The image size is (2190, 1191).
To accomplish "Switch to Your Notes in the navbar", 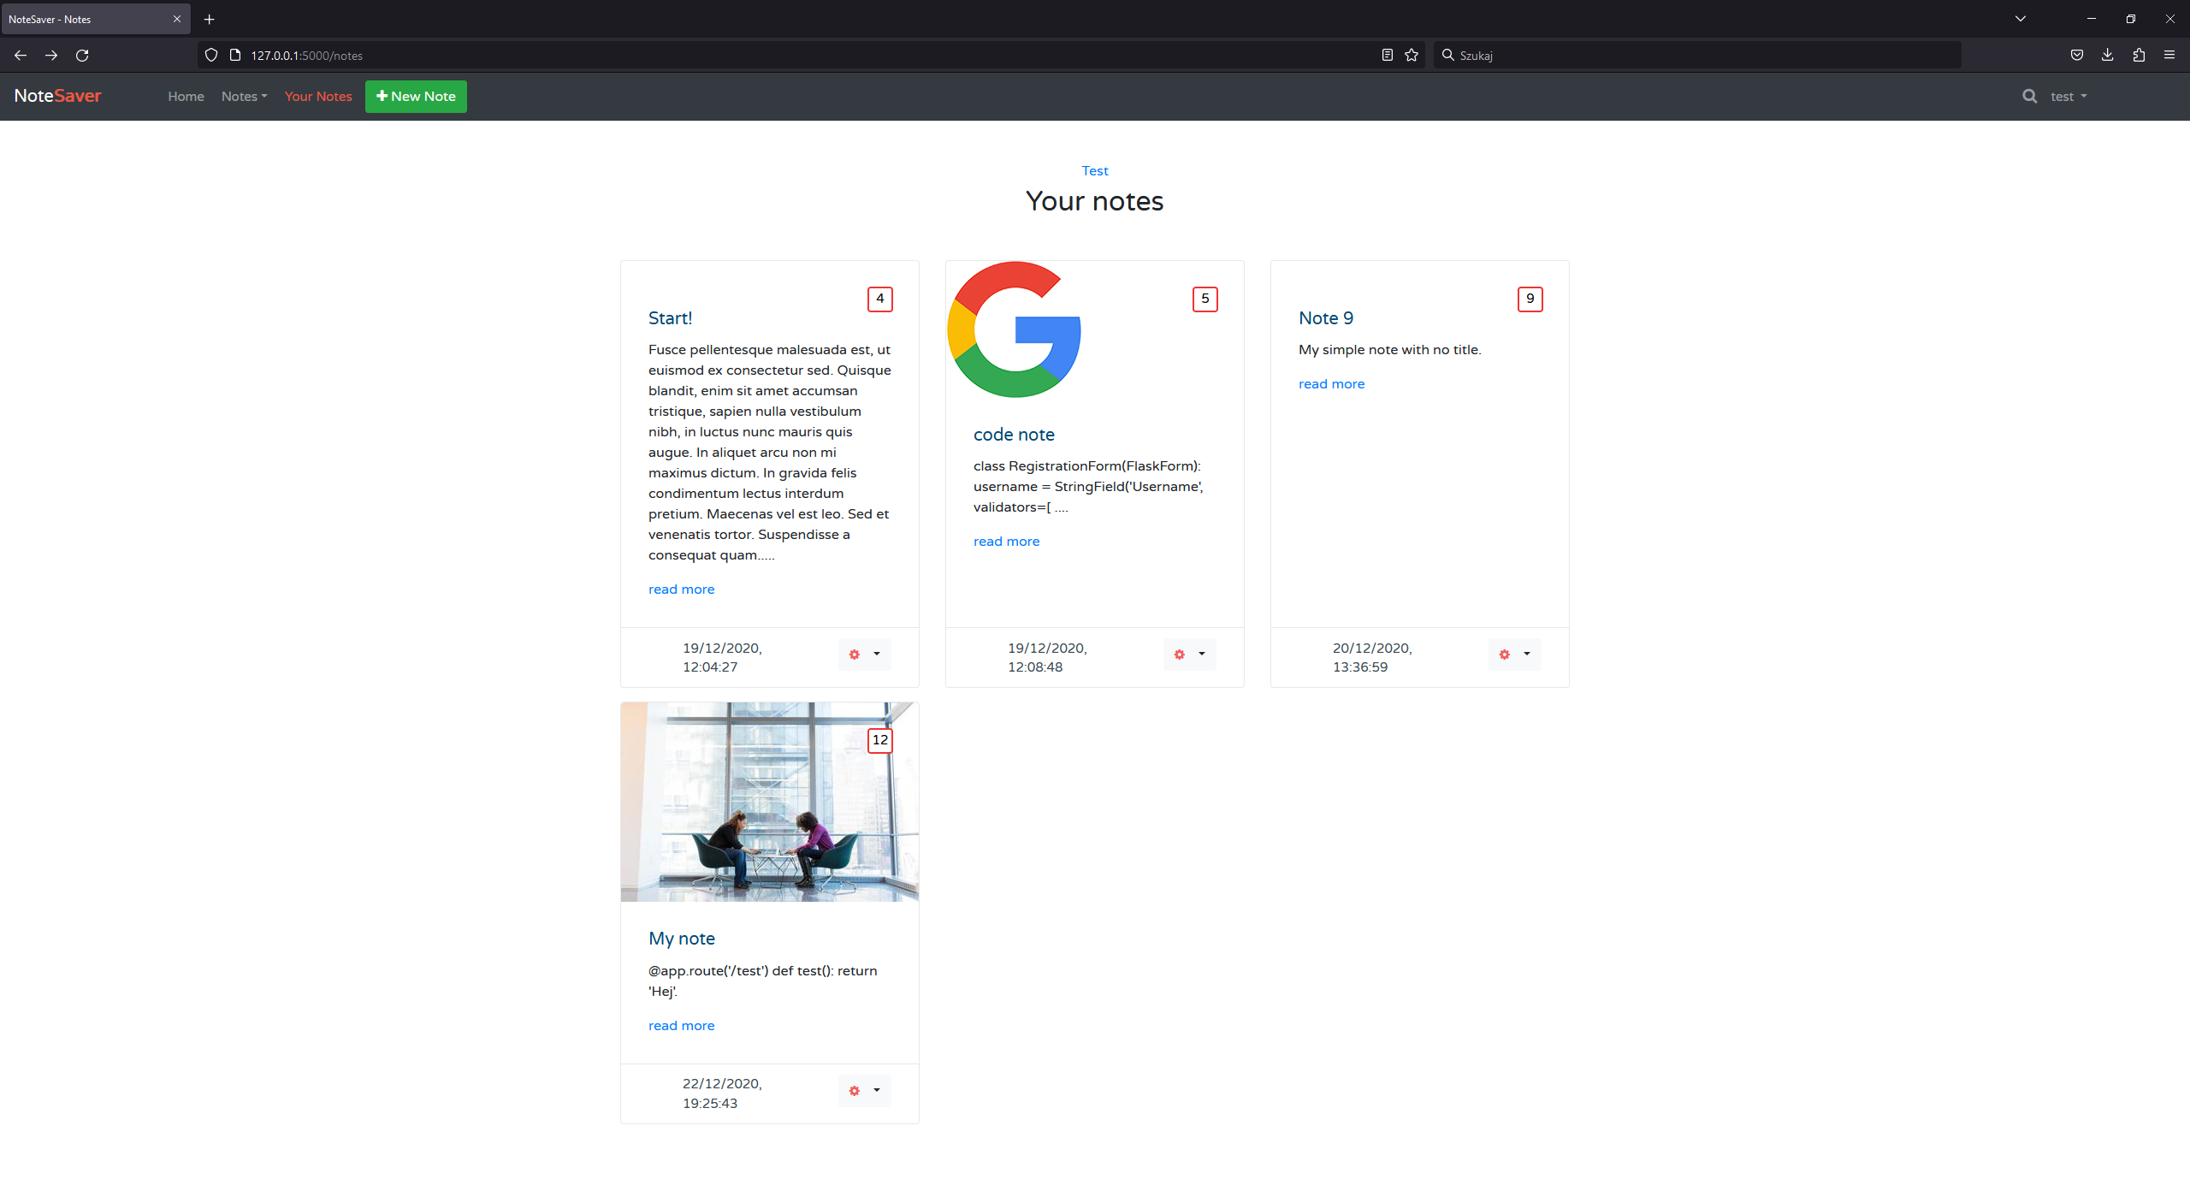I will tap(318, 96).
